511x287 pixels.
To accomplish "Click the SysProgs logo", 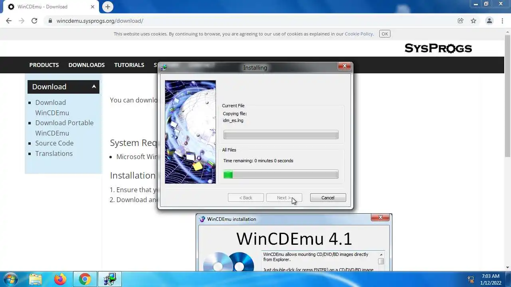I will 438,48.
